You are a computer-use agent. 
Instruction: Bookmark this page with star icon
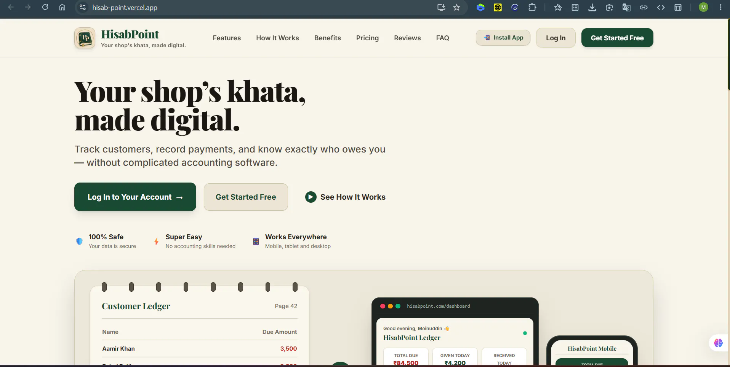click(x=456, y=7)
